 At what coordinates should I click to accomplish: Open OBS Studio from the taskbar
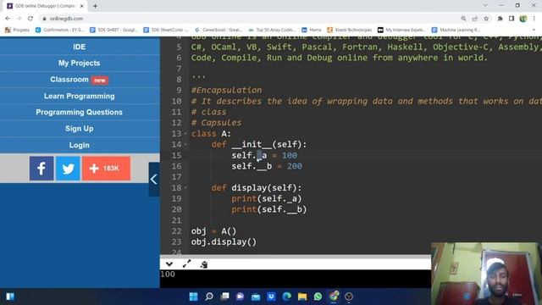click(x=349, y=297)
